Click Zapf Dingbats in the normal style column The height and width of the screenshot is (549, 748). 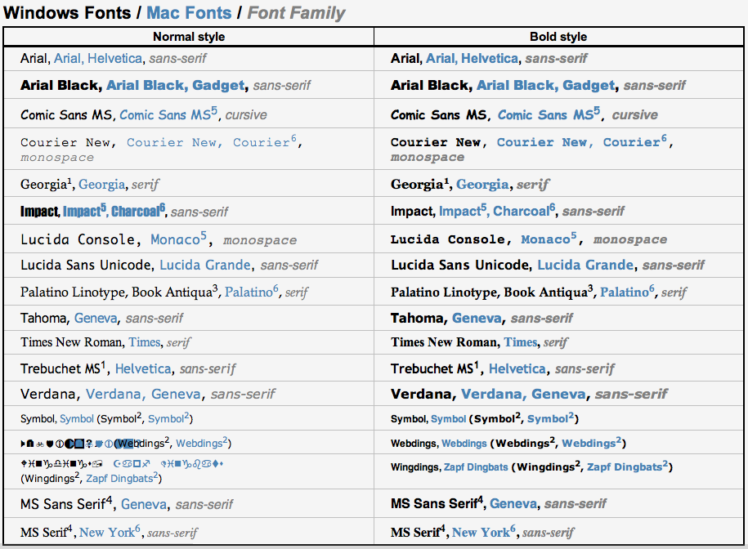pyautogui.click(x=119, y=479)
